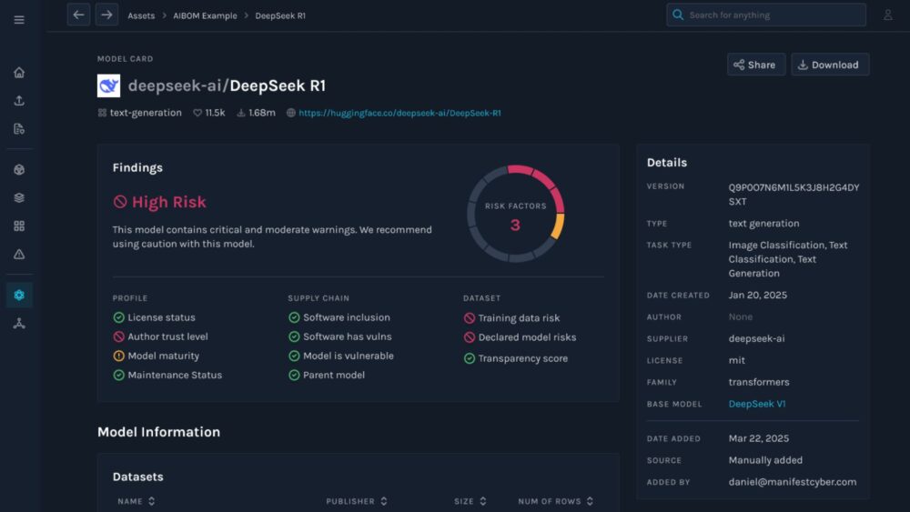This screenshot has width=910, height=512.
Task: Open the stacked layers sidebar icon
Action: click(19, 197)
